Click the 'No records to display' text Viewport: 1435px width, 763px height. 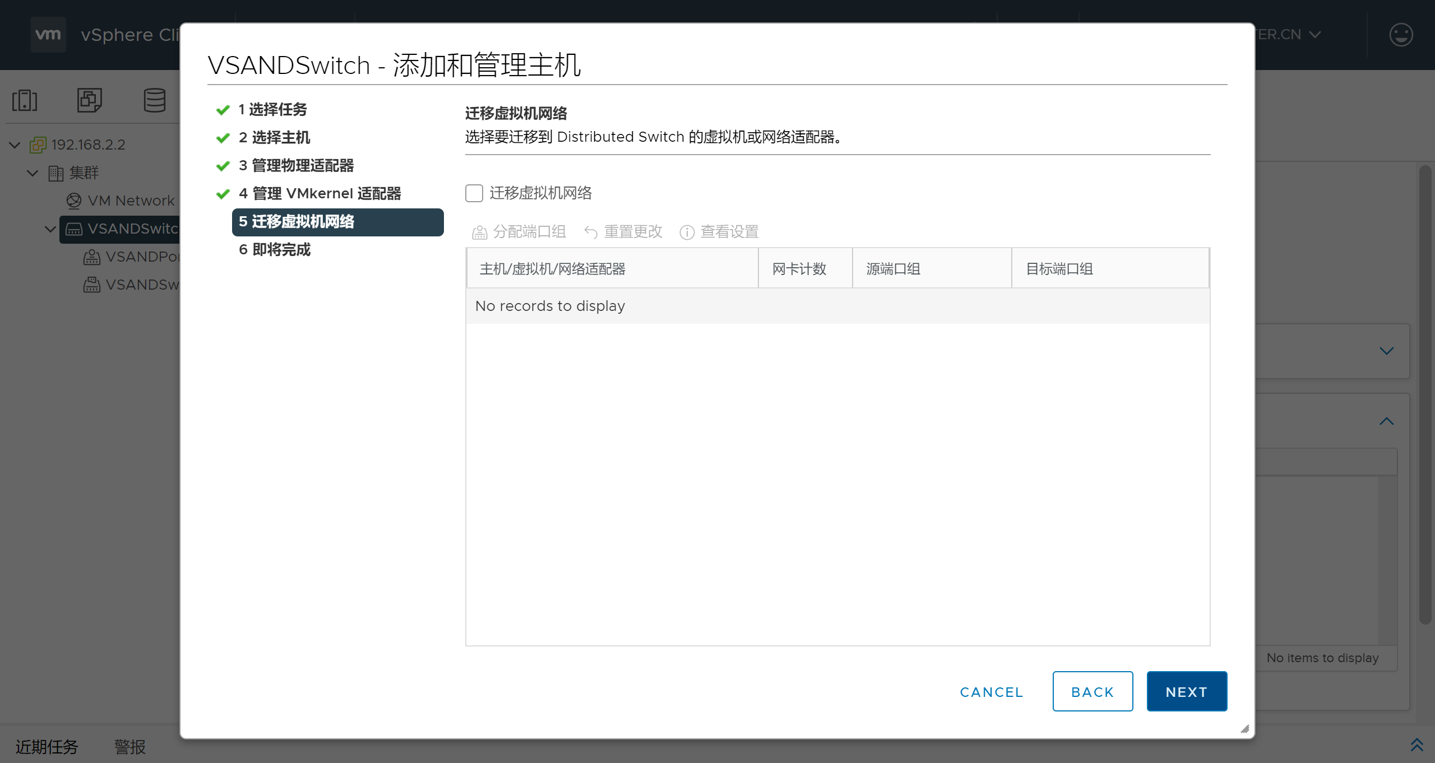(x=550, y=306)
